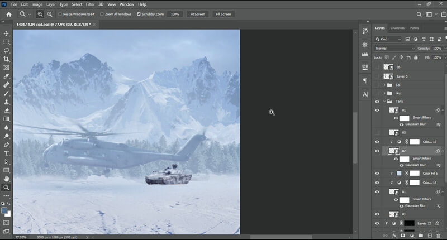
Task: Select the Lasso tool
Action: click(6, 51)
